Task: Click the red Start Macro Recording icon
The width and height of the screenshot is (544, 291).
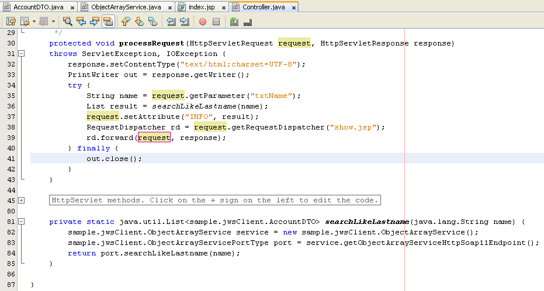Action: click(203, 22)
